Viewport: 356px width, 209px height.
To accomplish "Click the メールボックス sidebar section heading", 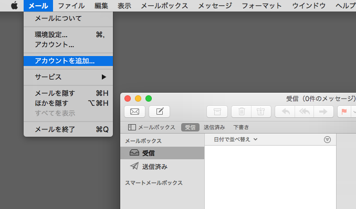I will pos(143,141).
